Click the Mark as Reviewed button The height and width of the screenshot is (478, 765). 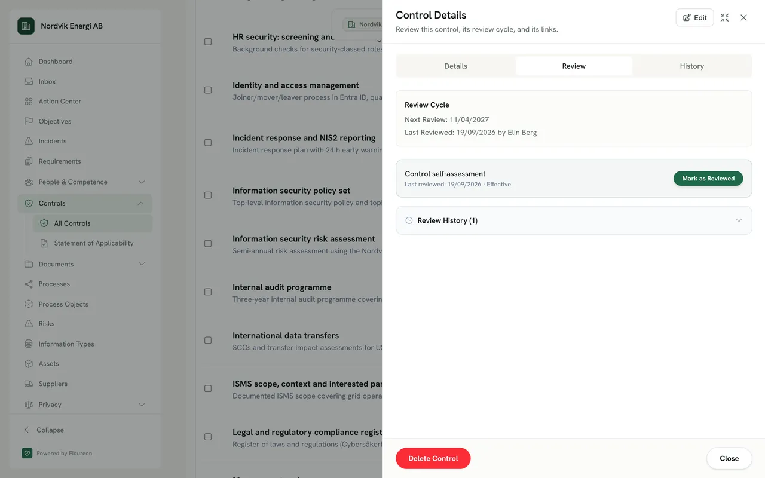708,179
